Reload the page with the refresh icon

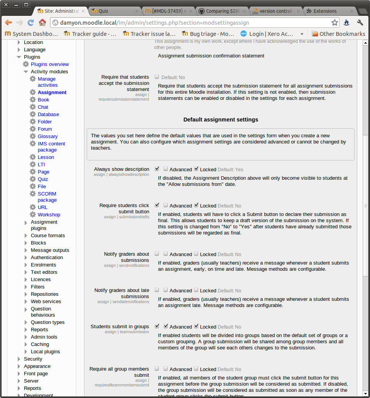click(31, 23)
